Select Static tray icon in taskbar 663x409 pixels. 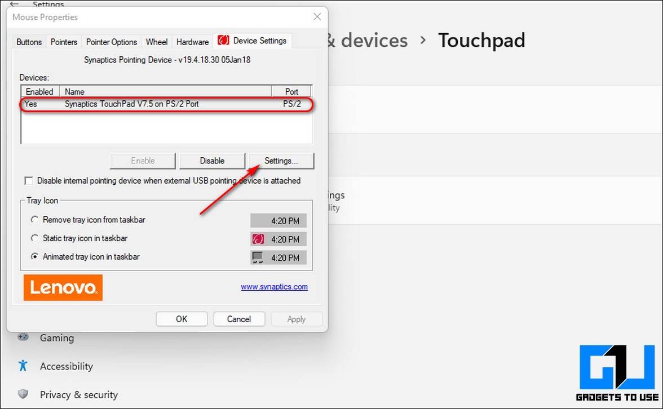[35, 238]
